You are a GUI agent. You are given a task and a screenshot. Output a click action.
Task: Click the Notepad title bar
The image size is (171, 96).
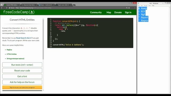tap(154, 3)
